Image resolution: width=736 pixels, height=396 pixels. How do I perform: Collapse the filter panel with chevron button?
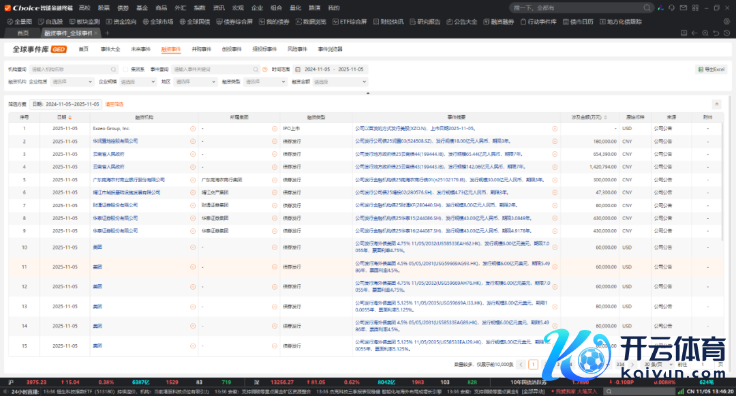tap(716, 104)
